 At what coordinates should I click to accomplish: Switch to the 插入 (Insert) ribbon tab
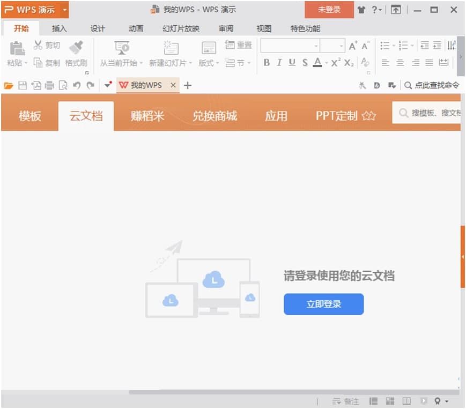click(59, 28)
